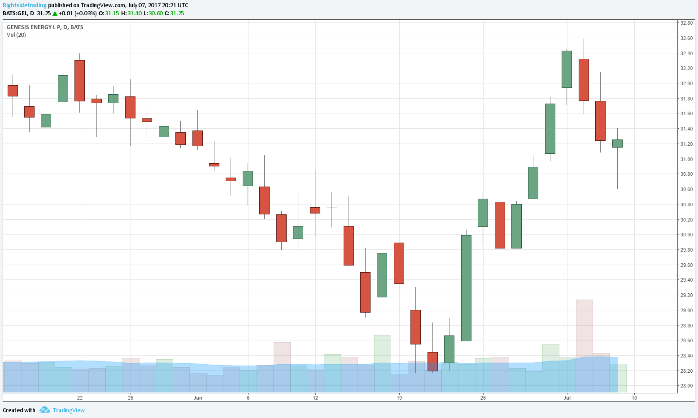
Task: Click the 30.00 price axis label
Action: tap(686, 235)
